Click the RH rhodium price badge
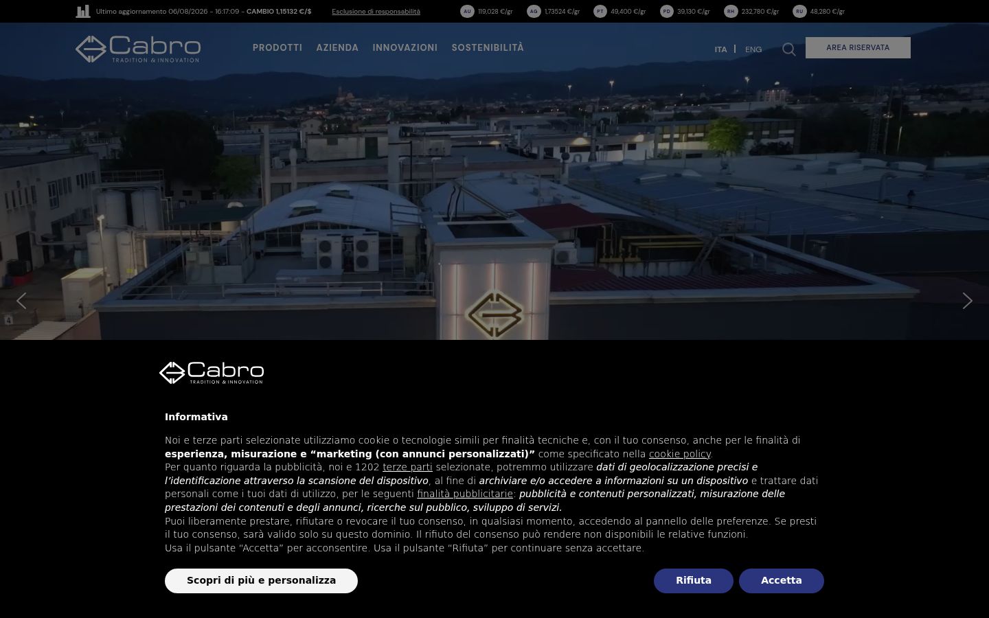The width and height of the screenshot is (989, 618). (731, 12)
